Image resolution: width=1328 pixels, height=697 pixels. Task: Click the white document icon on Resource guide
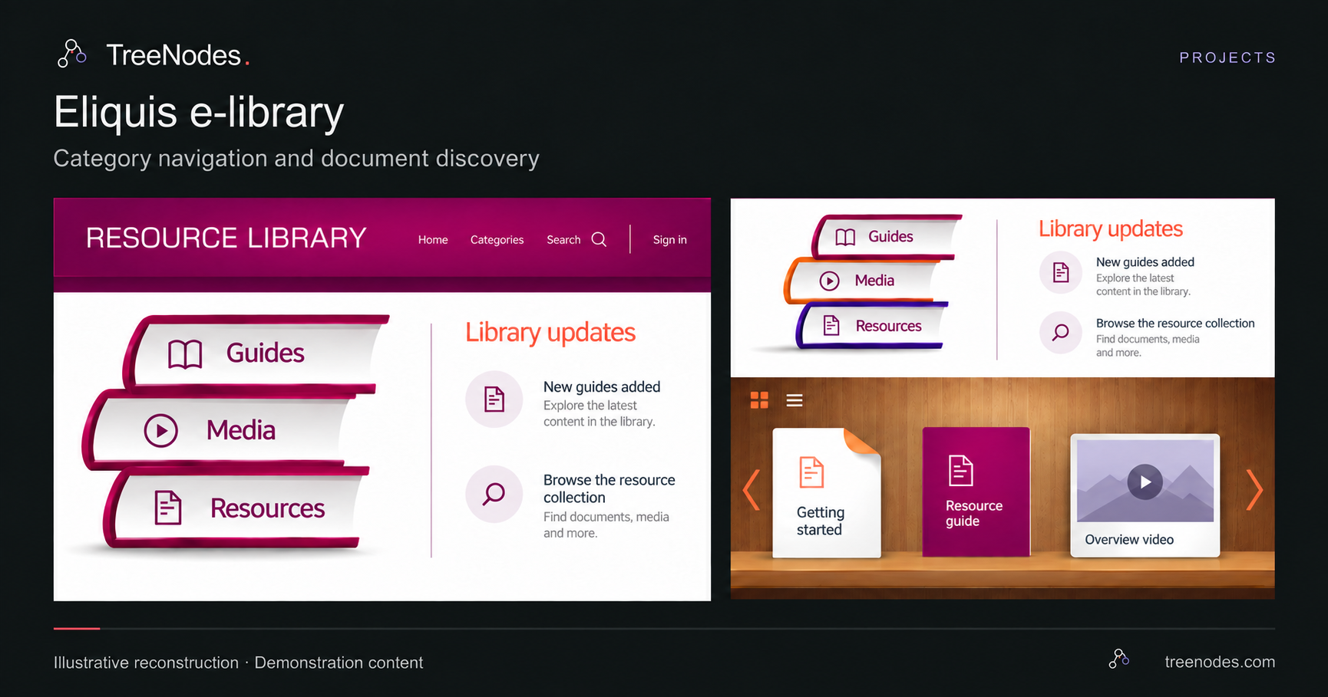pos(961,471)
